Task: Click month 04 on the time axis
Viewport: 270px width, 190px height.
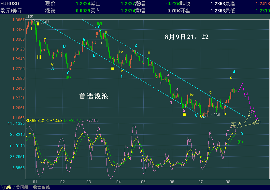Action: (119, 182)
